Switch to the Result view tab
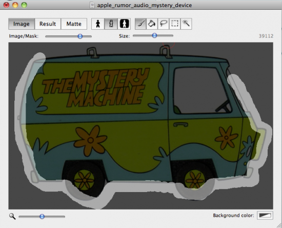Screen dimensions: 282x228 point(48,24)
